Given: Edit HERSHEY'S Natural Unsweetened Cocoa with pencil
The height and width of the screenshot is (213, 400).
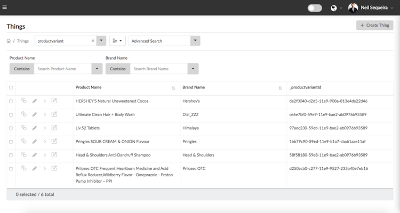Looking at the screenshot, I should [35, 101].
